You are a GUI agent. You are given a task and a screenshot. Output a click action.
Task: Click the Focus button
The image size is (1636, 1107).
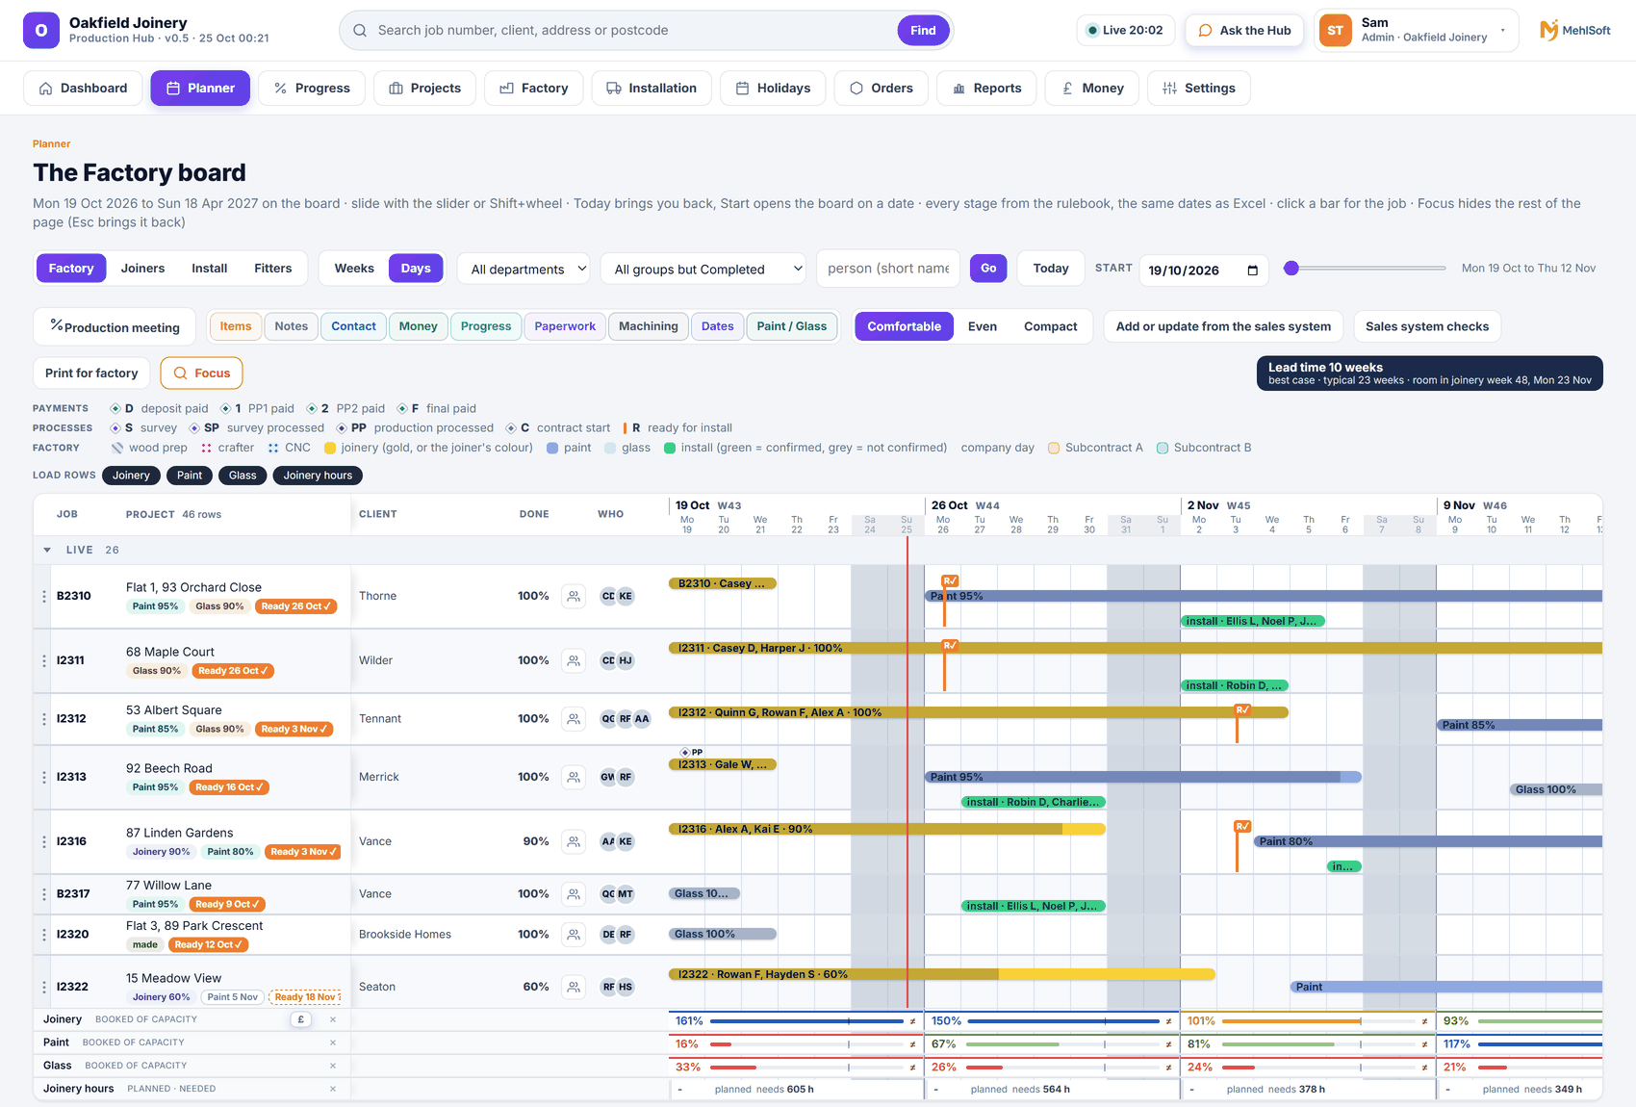point(202,373)
